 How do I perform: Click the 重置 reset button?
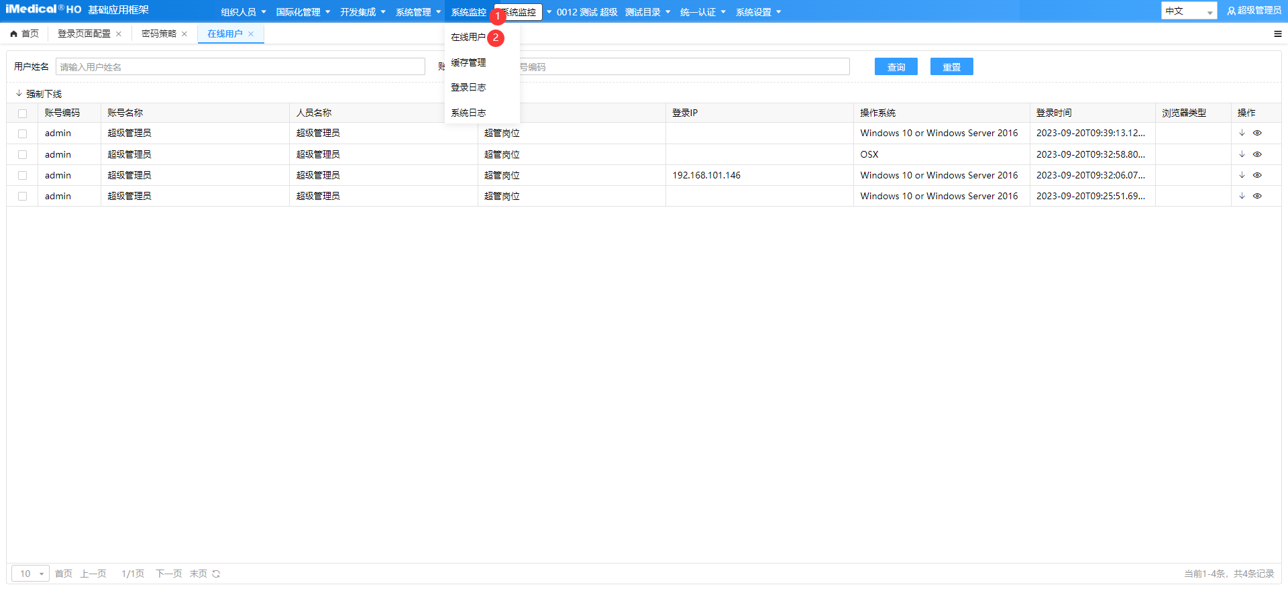[x=951, y=67]
